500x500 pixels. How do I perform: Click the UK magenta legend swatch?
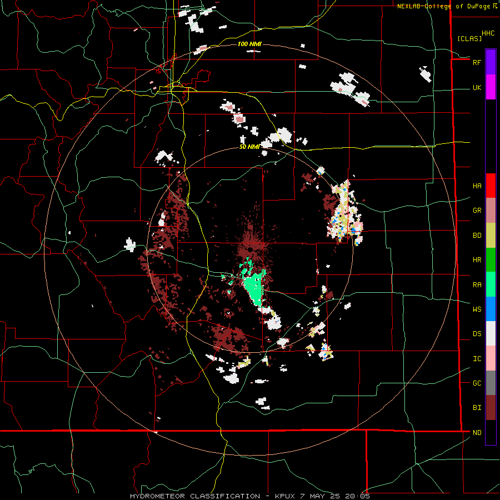[x=491, y=87]
